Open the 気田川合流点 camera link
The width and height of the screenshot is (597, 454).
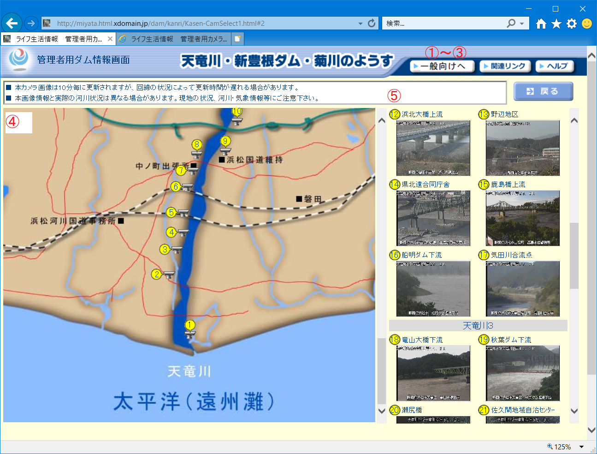[511, 255]
